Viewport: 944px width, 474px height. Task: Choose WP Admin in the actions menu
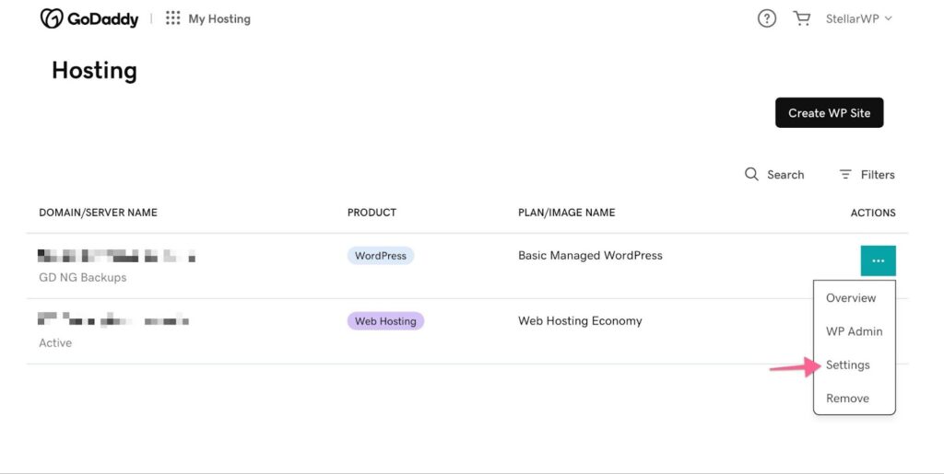[854, 331]
